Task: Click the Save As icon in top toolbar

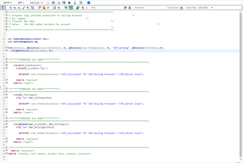Action: (59, 3)
